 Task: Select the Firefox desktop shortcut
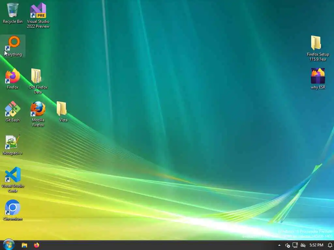click(x=13, y=79)
